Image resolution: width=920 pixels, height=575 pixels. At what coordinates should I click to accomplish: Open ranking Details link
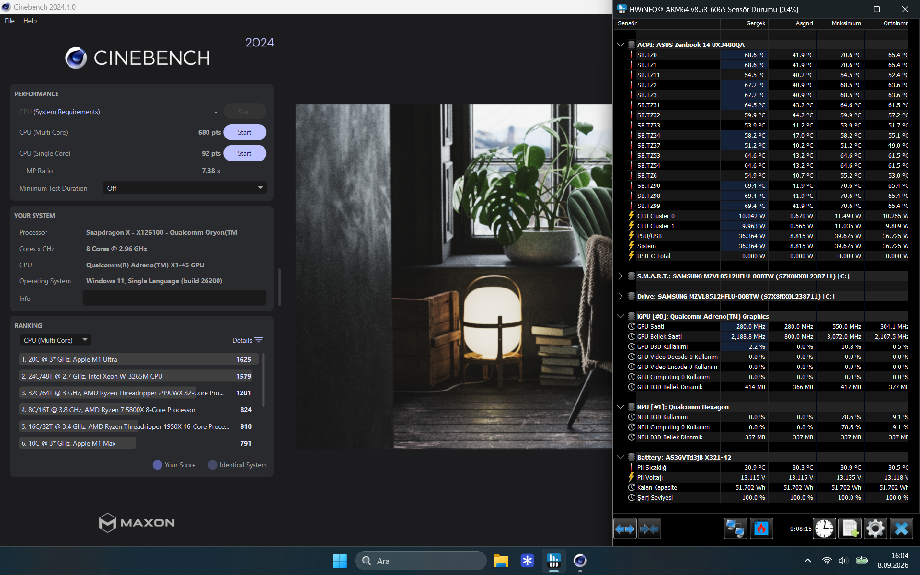click(247, 340)
